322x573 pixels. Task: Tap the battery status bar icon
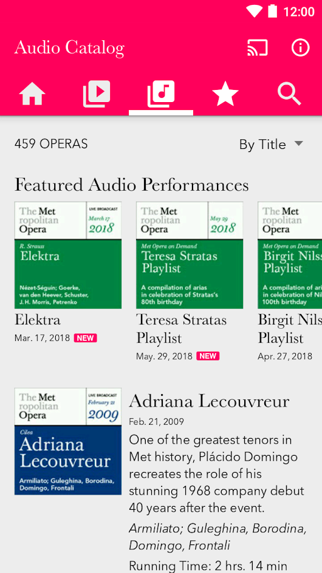273,11
